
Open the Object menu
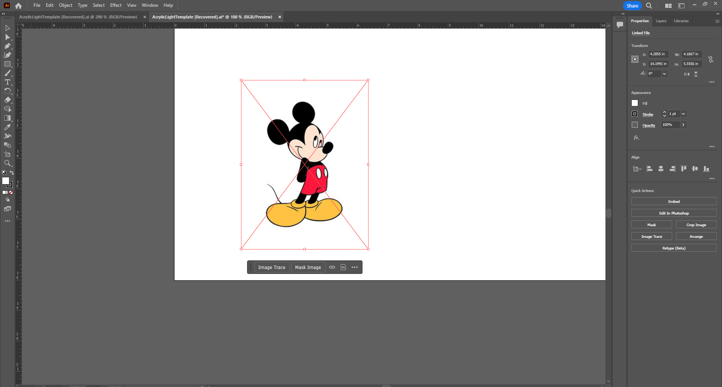[x=65, y=5]
